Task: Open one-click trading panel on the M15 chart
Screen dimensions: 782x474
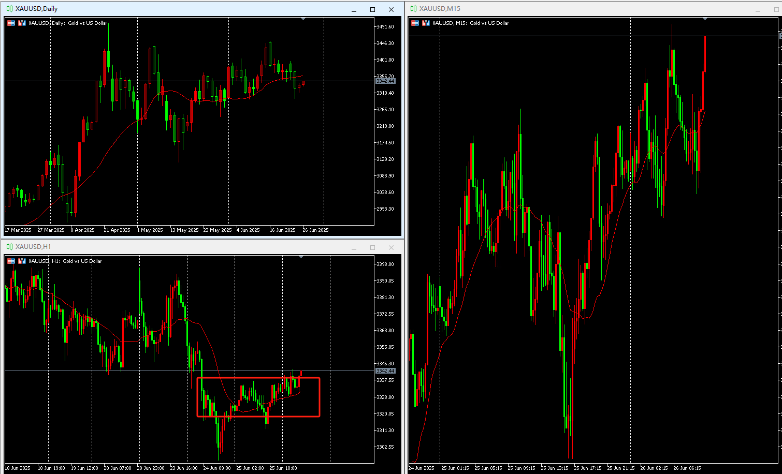Action: coord(415,23)
